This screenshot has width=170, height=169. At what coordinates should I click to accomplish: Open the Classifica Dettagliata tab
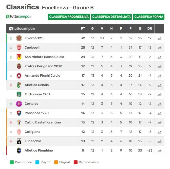pyautogui.click(x=111, y=17)
